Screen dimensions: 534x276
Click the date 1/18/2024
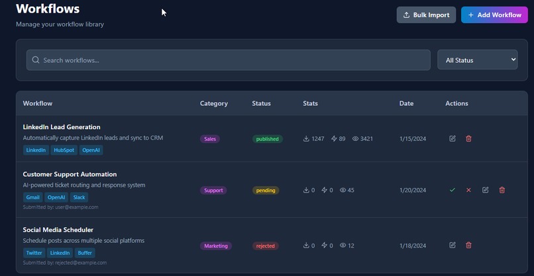tap(413, 246)
